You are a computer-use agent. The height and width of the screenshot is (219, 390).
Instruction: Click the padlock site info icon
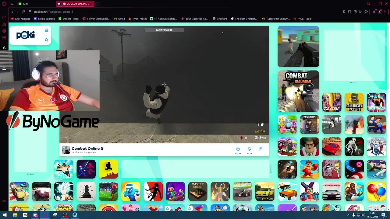(x=30, y=12)
